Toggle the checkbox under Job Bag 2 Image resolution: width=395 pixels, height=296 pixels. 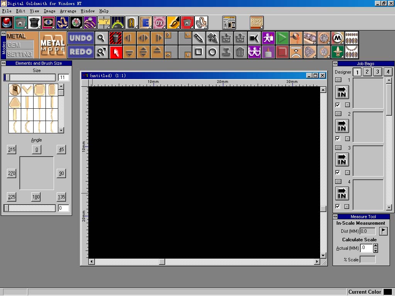coord(338,138)
